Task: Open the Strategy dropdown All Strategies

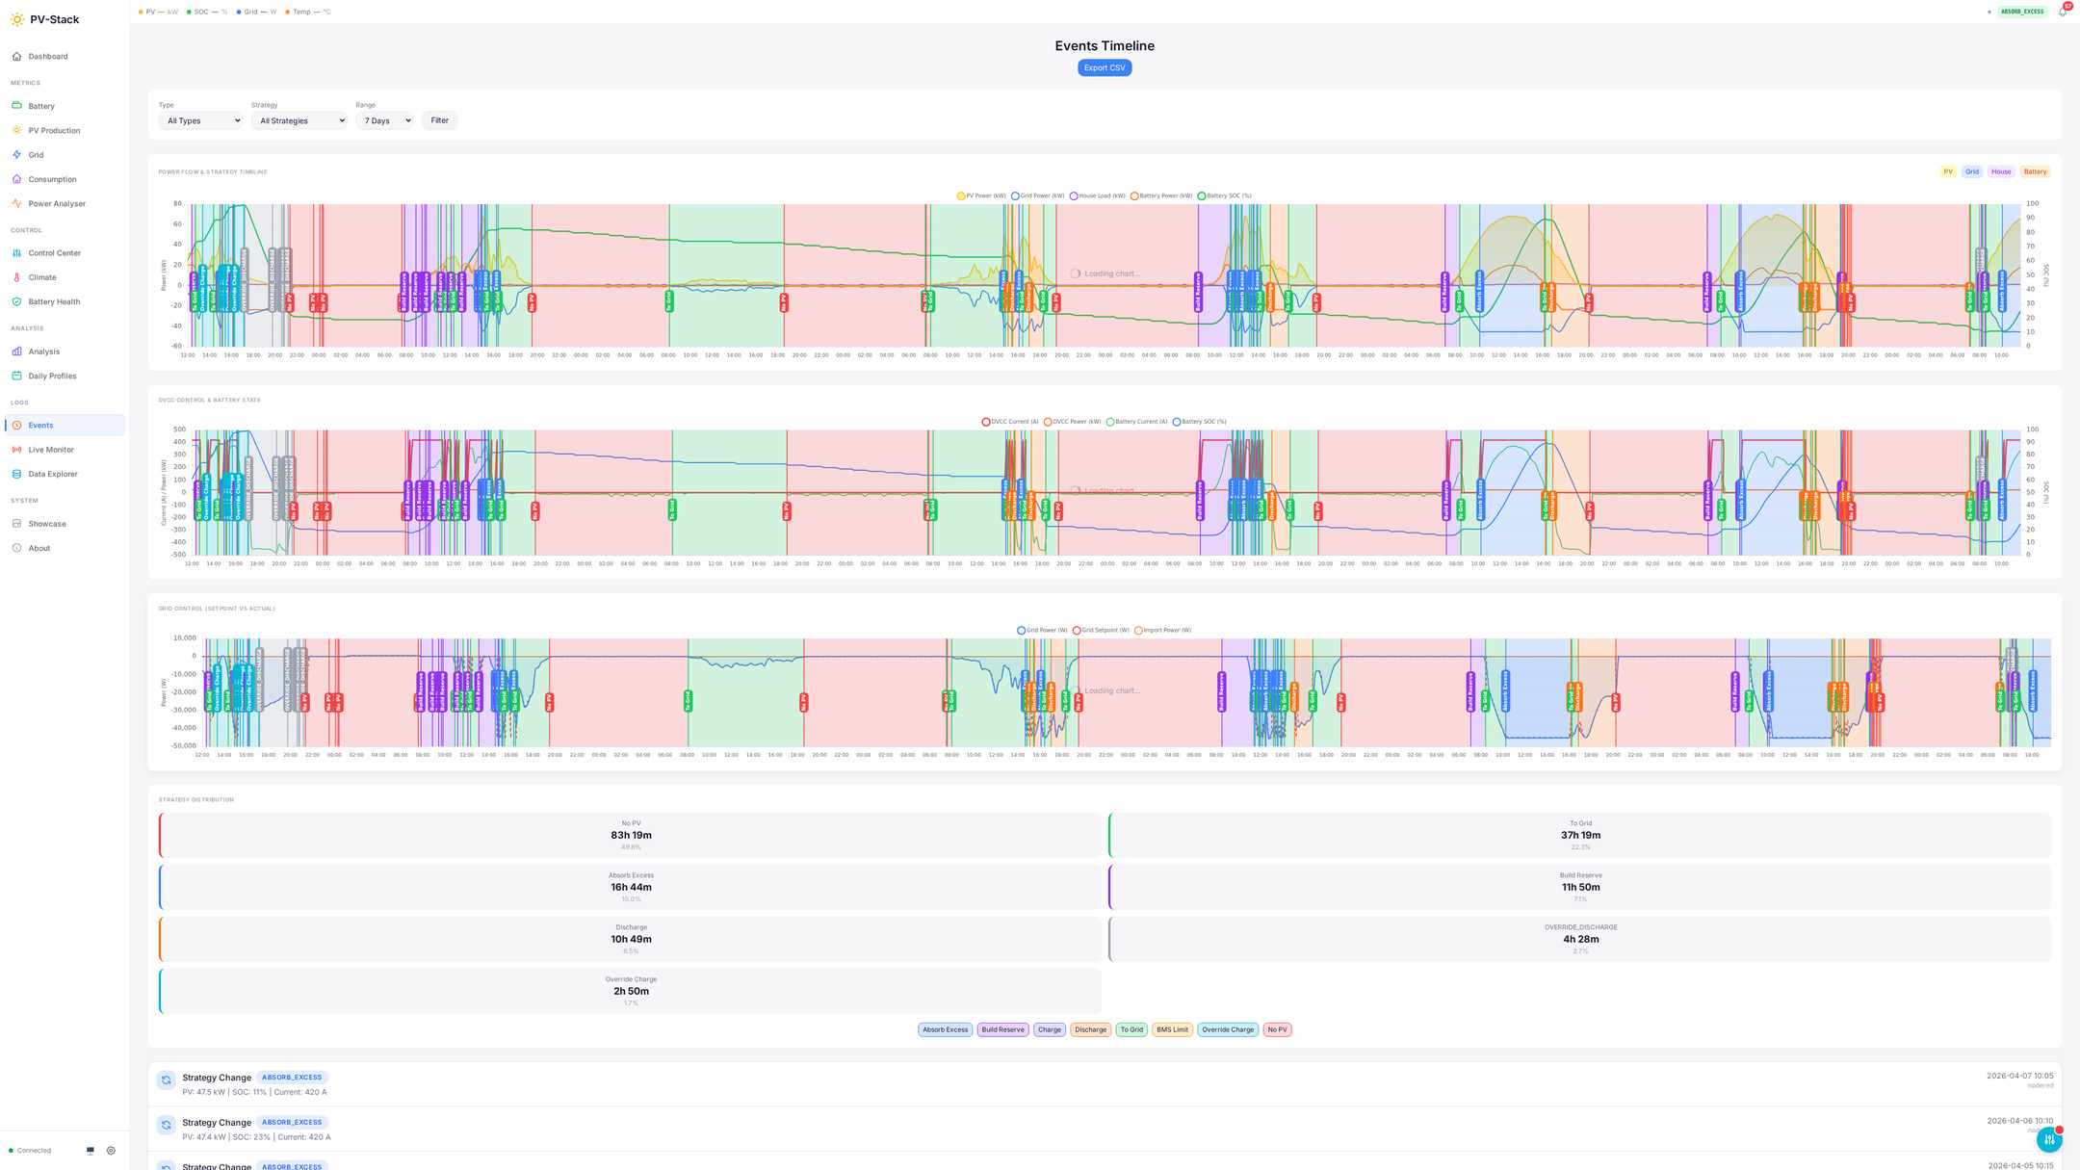Action: [299, 120]
